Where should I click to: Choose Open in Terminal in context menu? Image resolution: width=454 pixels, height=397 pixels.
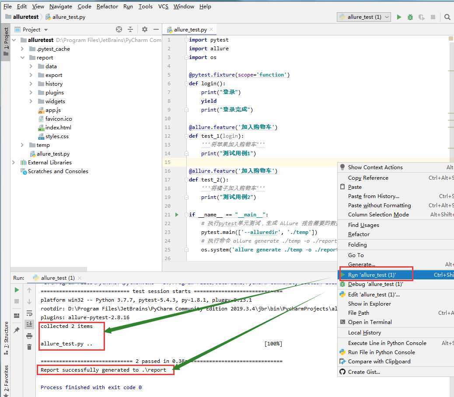coord(396,322)
